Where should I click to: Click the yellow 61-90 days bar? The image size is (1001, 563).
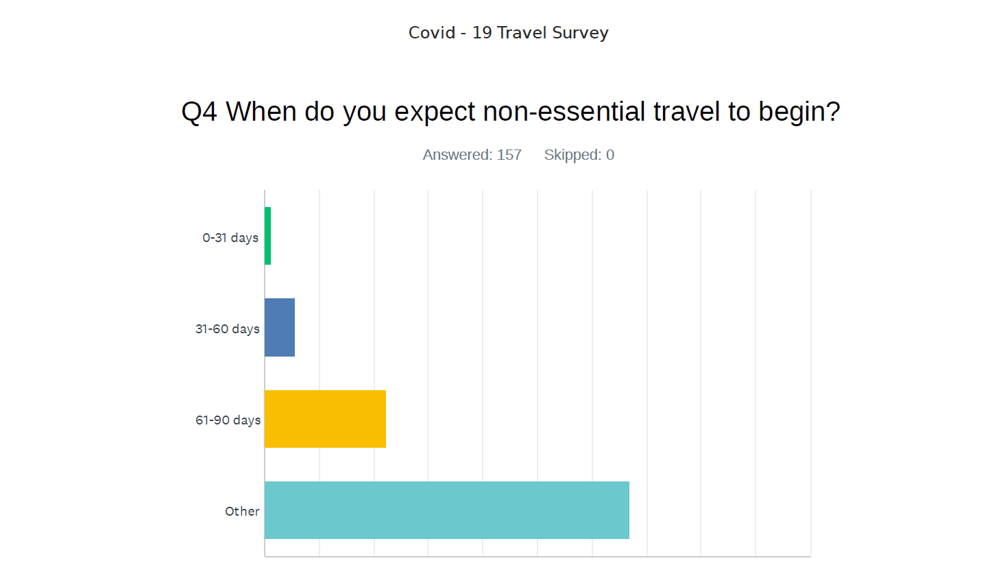click(326, 419)
